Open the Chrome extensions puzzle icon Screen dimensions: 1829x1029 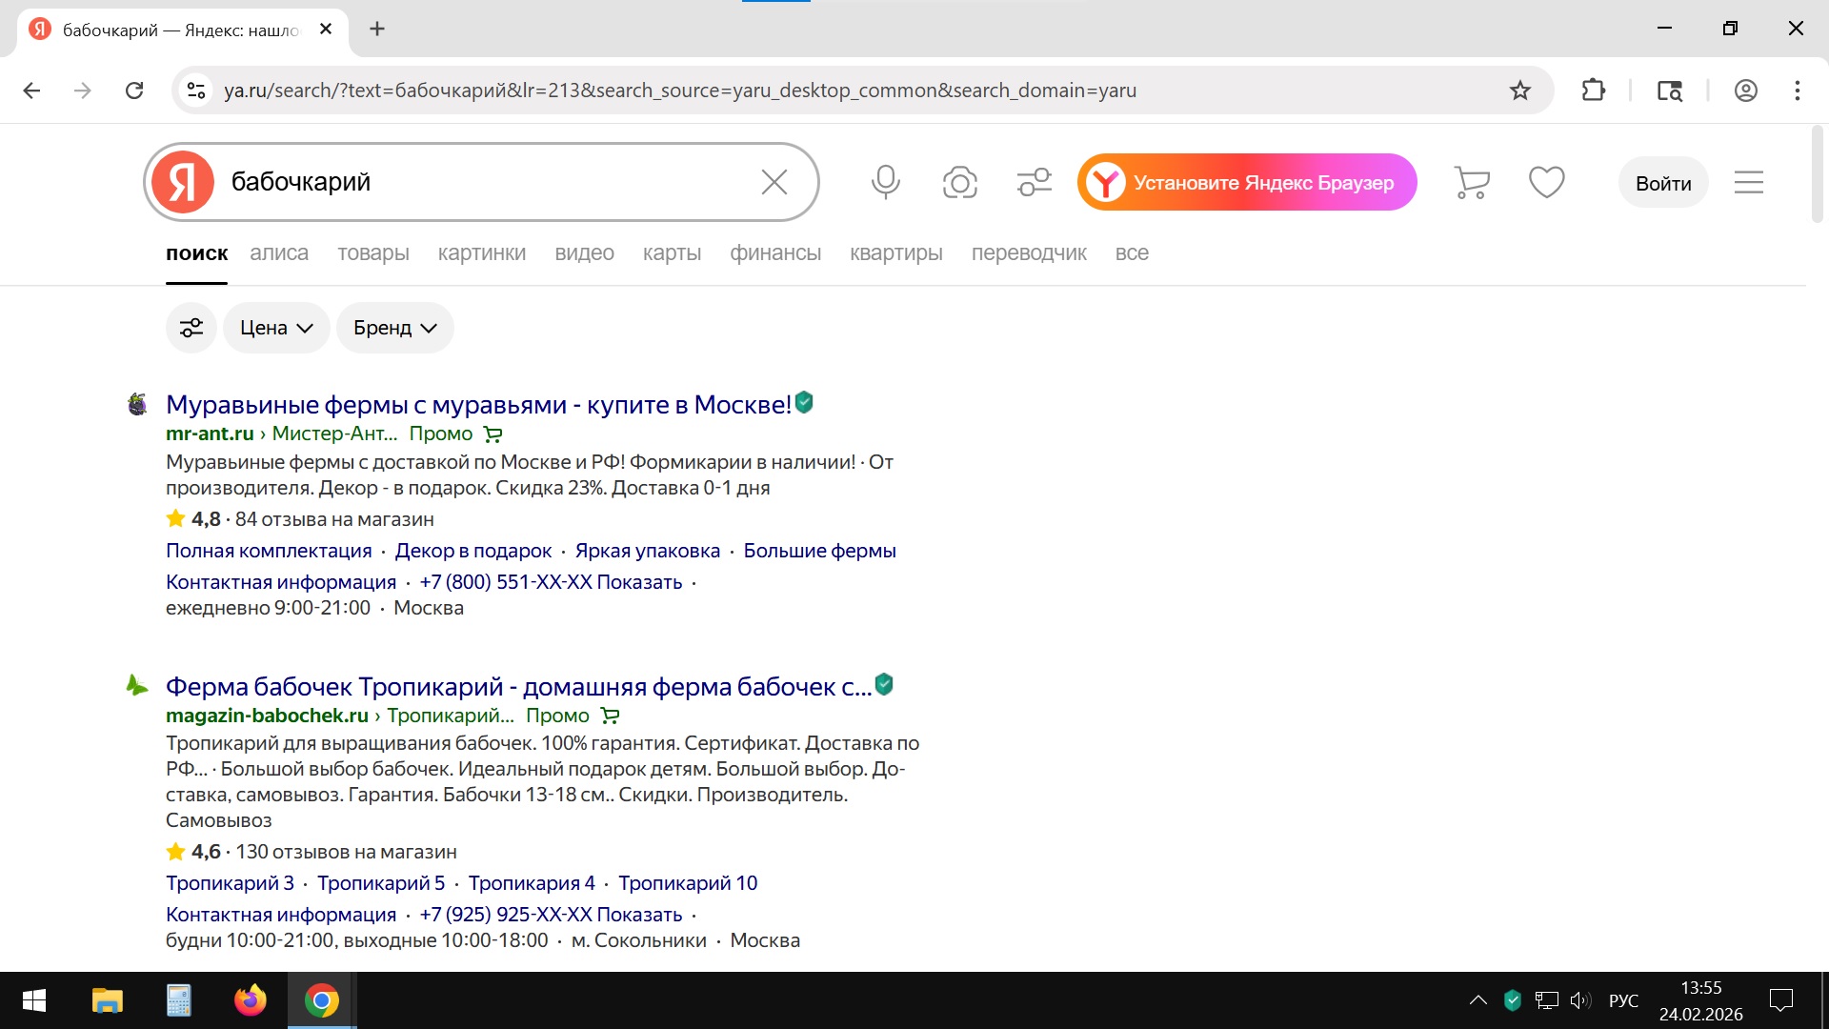pyautogui.click(x=1593, y=91)
